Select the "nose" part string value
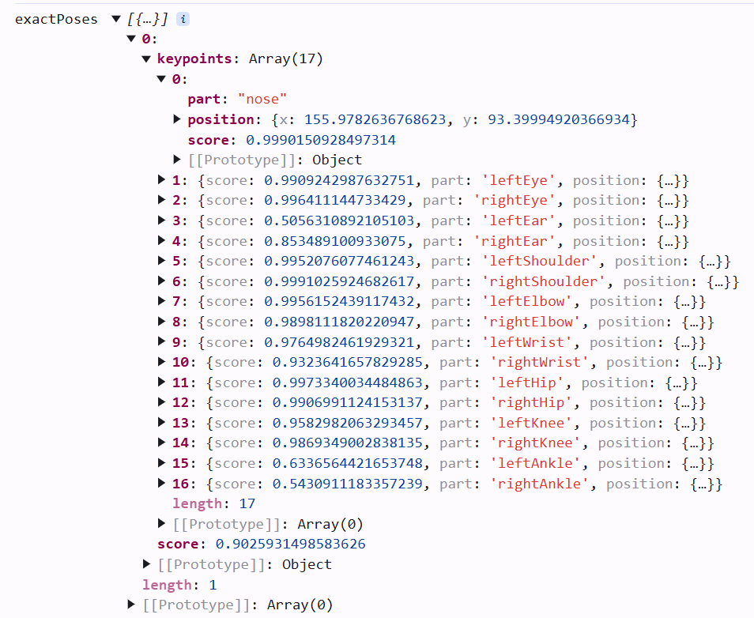The image size is (754, 618). [x=262, y=100]
